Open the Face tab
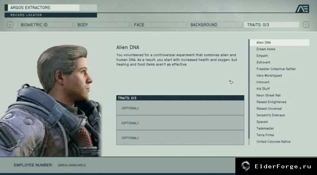This screenshot has height=175, width=317. click(x=158, y=25)
